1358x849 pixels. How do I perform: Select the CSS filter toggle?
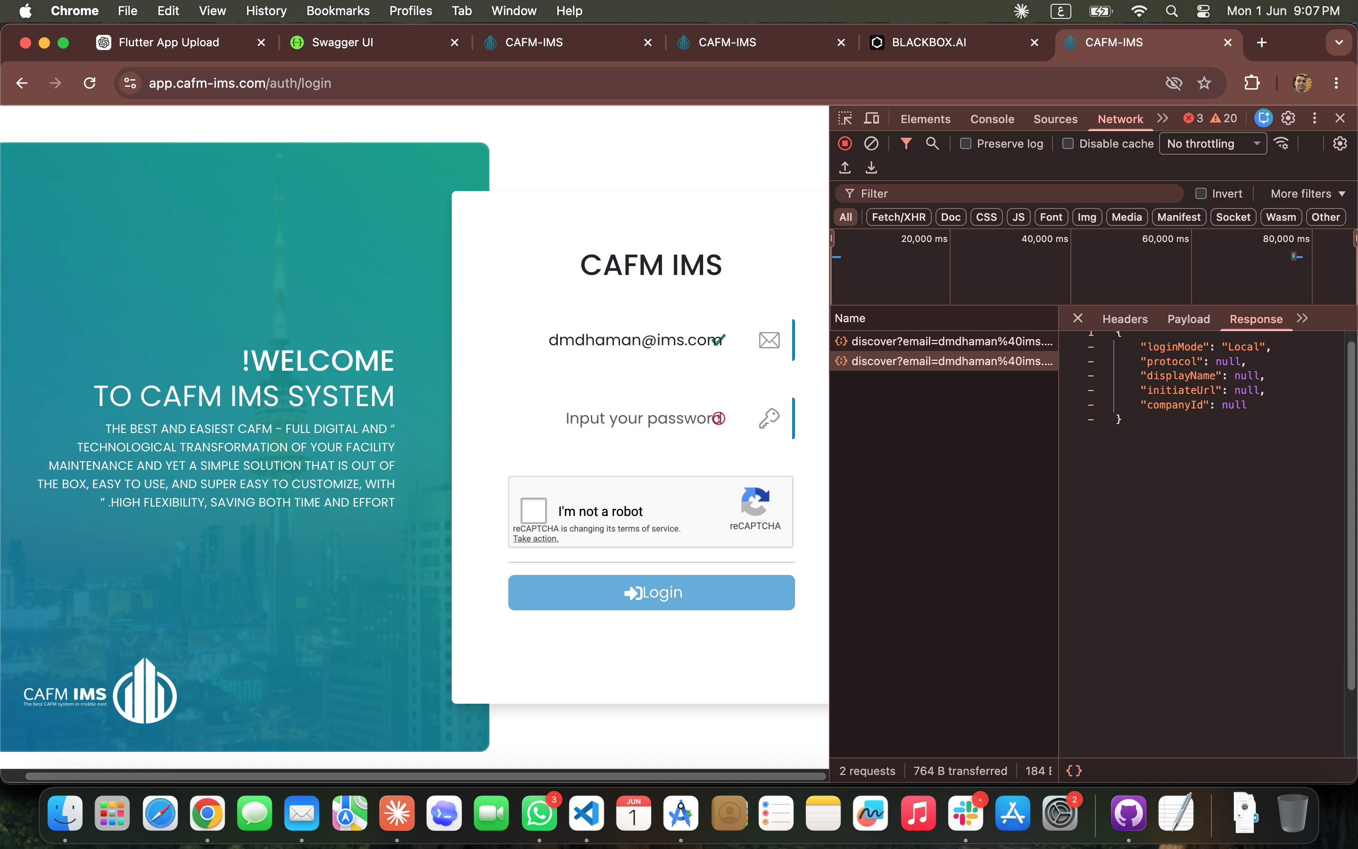[986, 217]
